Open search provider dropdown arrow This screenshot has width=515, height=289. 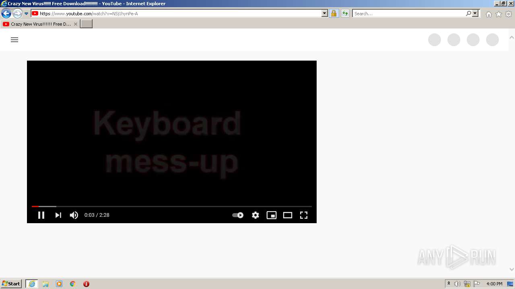(x=475, y=14)
